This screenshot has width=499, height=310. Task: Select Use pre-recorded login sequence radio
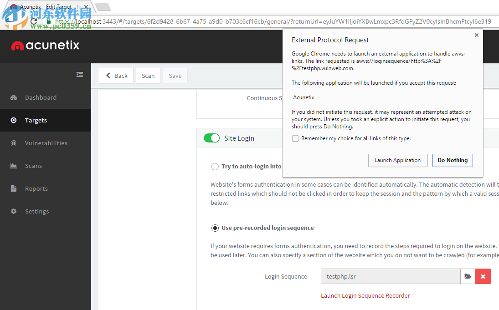point(215,228)
